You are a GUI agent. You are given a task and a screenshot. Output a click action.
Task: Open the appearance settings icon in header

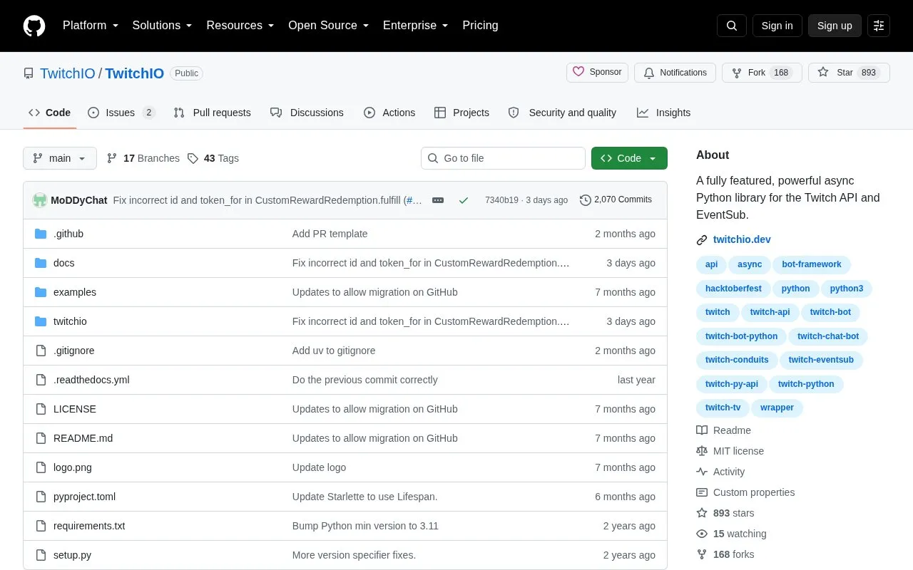coord(879,26)
